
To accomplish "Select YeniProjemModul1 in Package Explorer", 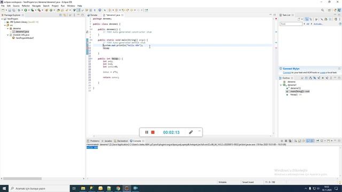I will (x=23, y=38).
